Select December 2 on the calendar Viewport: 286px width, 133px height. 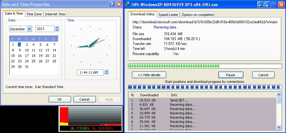pyautogui.click(x=20, y=45)
